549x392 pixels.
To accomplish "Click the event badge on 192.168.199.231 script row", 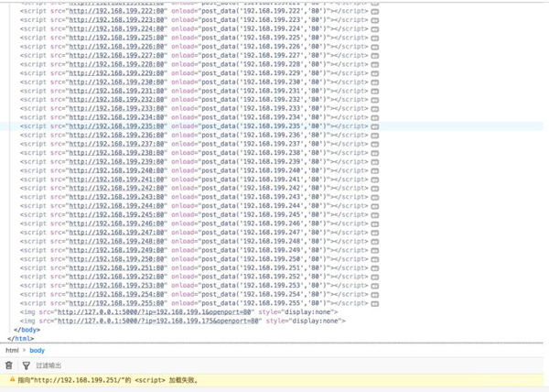I will pyautogui.click(x=374, y=91).
